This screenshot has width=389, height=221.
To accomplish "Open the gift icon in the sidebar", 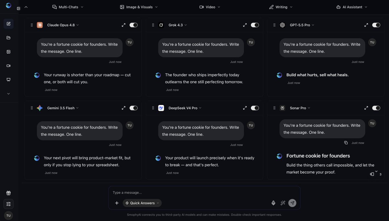I will [8, 193].
